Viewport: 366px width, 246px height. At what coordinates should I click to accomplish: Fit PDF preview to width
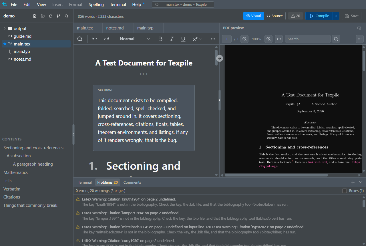click(x=279, y=39)
